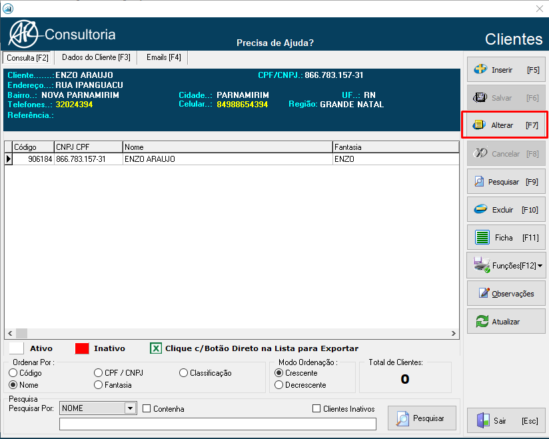The image size is (549, 439).
Task: Close the Clientes window
Action: pyautogui.click(x=540, y=9)
